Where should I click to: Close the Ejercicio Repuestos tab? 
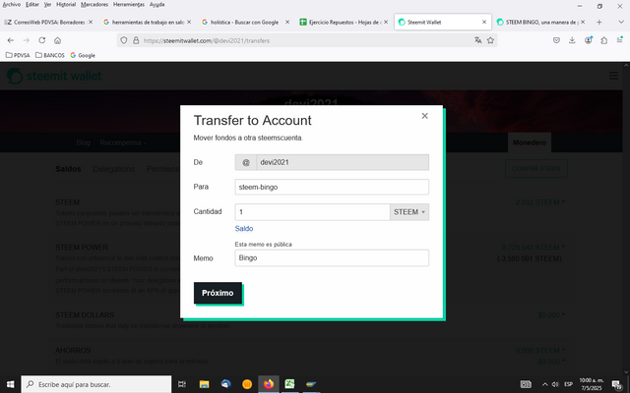386,22
